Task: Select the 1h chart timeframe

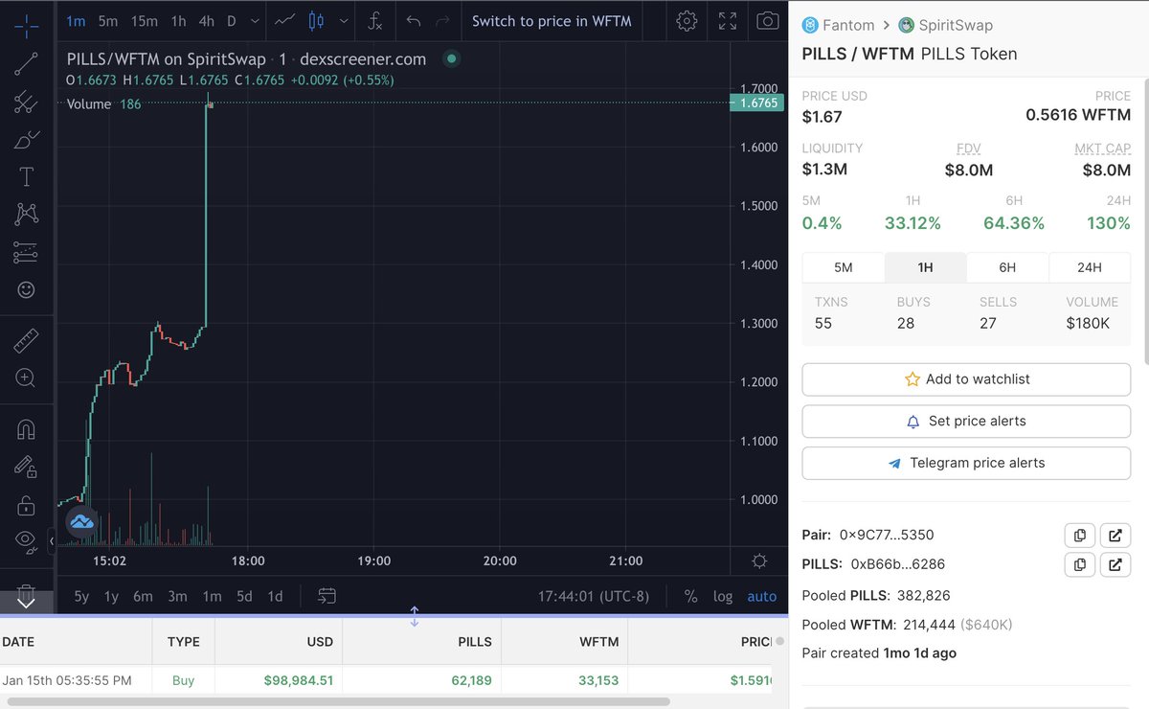Action: tap(178, 20)
